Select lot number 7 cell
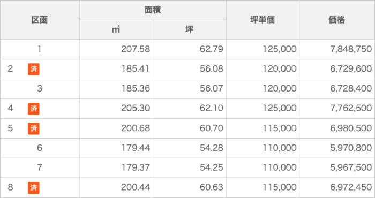The image size is (375, 198). 40,167
